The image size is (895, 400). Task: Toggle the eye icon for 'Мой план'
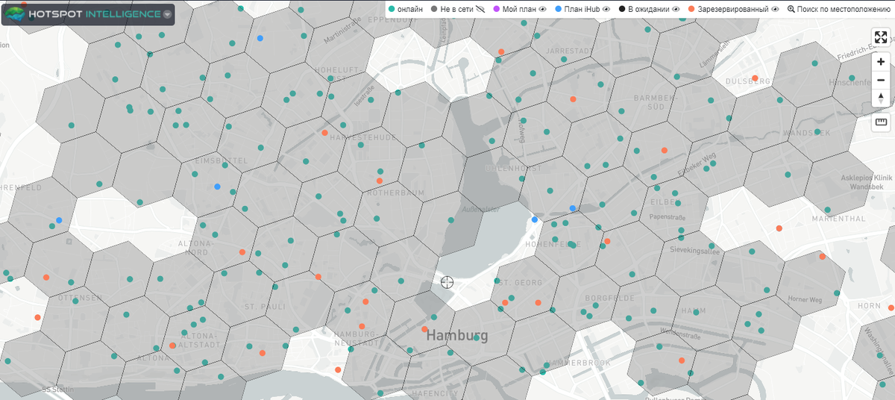coord(543,9)
